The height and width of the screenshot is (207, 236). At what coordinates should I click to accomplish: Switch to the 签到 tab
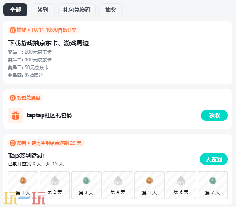tap(43, 10)
